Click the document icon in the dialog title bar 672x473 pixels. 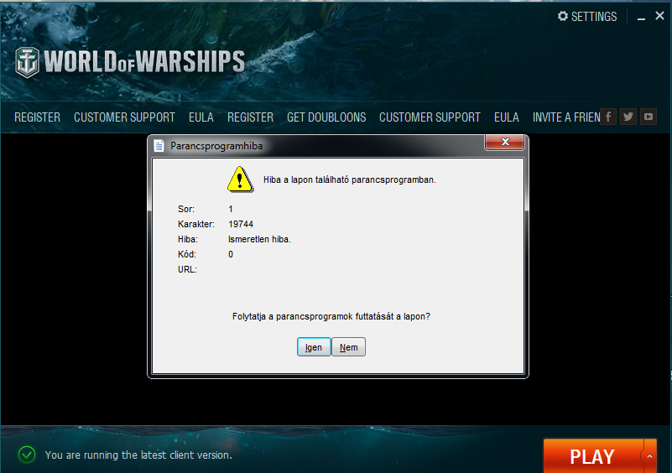pos(159,146)
